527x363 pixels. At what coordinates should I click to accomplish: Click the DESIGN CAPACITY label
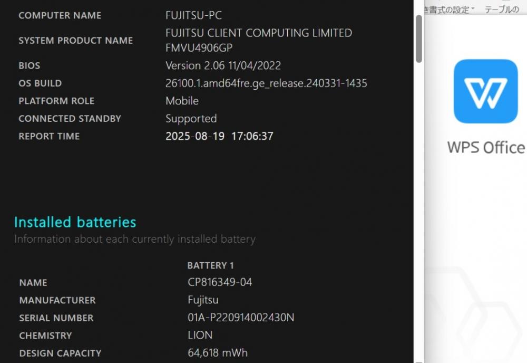pyautogui.click(x=60, y=354)
